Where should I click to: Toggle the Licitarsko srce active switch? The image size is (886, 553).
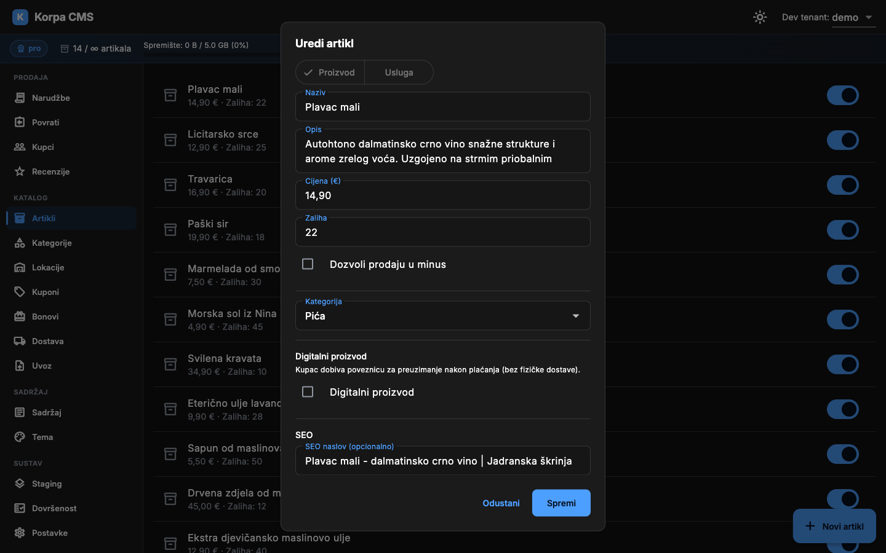tap(843, 140)
